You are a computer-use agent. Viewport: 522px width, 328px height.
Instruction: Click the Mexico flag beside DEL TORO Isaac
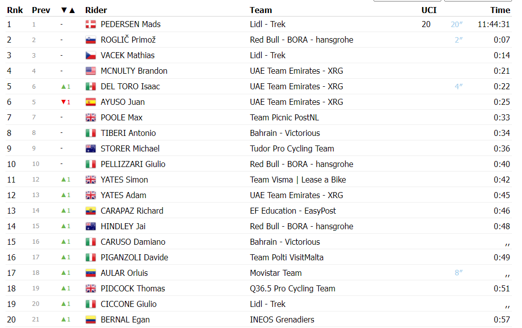91,87
